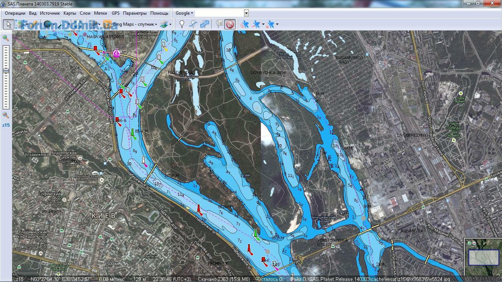Screen dimensions: 502x282
Task: Click the minimap red minus zoom button
Action: pos(474,243)
